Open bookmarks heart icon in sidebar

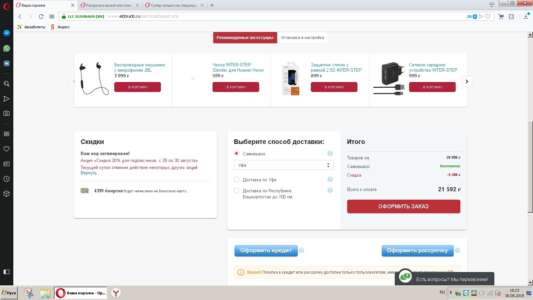click(6, 149)
